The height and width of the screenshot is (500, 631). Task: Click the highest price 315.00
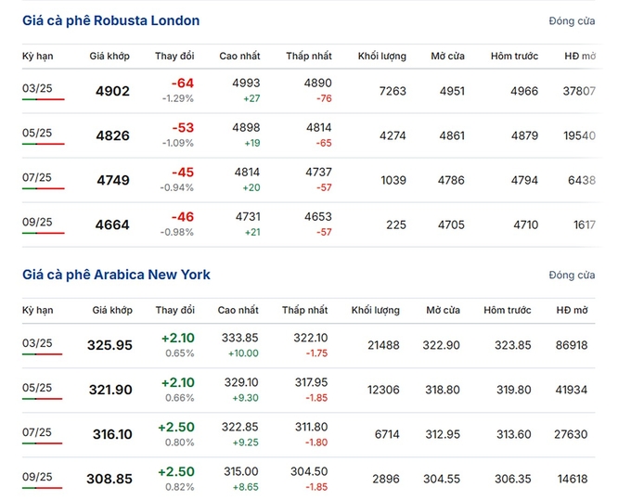pyautogui.click(x=241, y=472)
